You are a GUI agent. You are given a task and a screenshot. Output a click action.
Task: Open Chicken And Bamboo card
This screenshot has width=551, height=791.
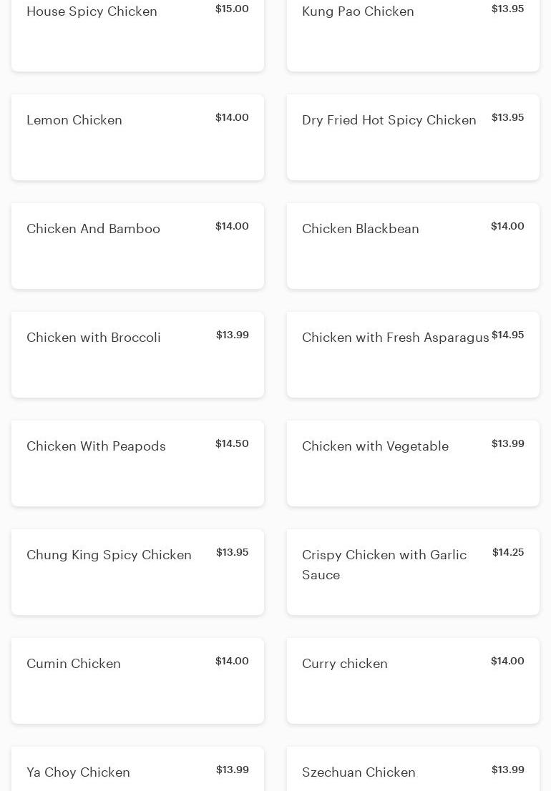pos(137,246)
